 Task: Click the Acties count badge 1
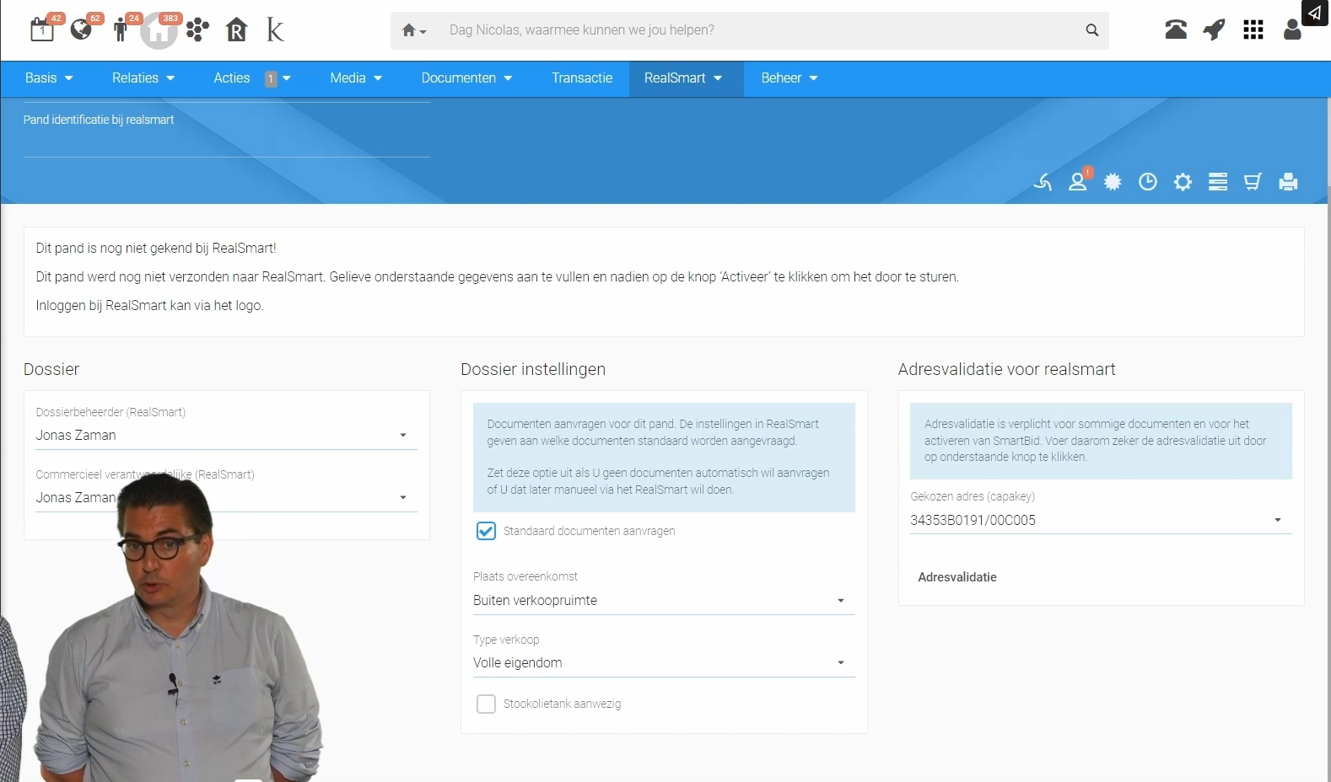coord(271,78)
